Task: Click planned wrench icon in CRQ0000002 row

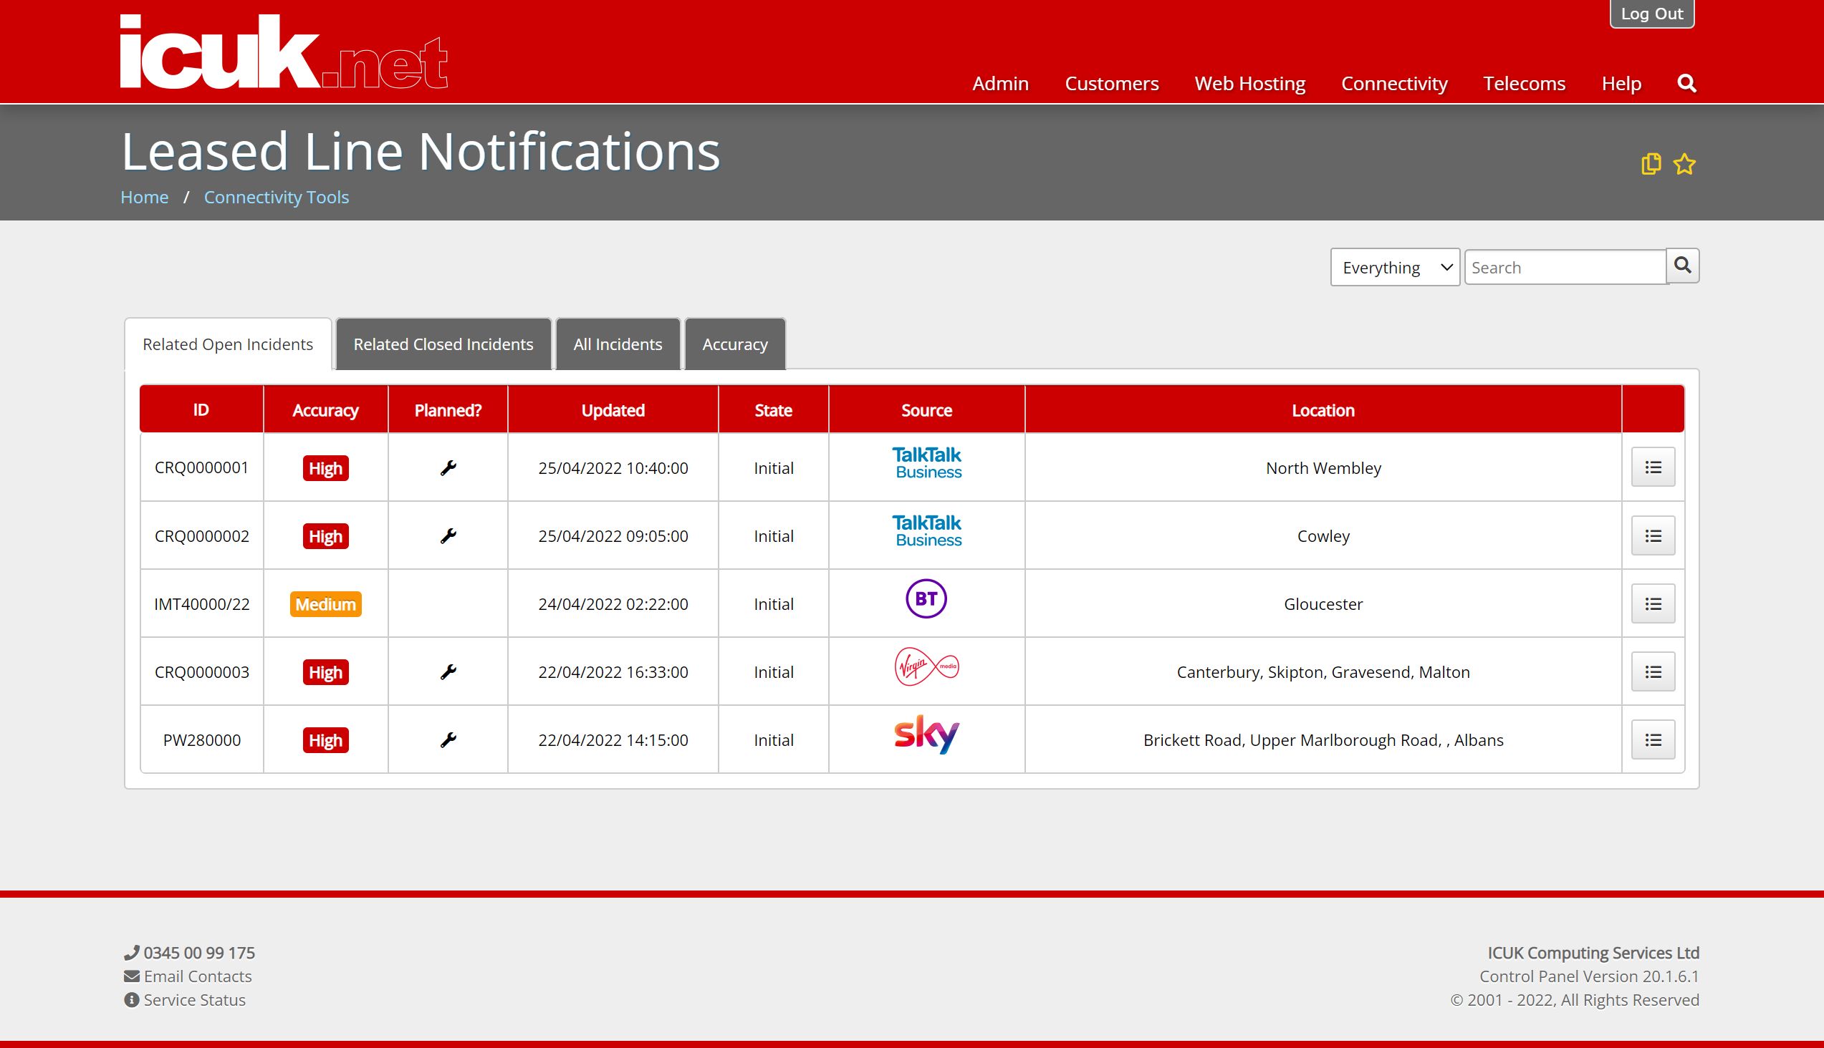Action: [x=448, y=535]
